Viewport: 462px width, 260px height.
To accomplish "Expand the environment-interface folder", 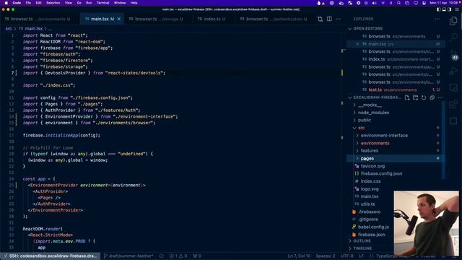I will pos(384,135).
